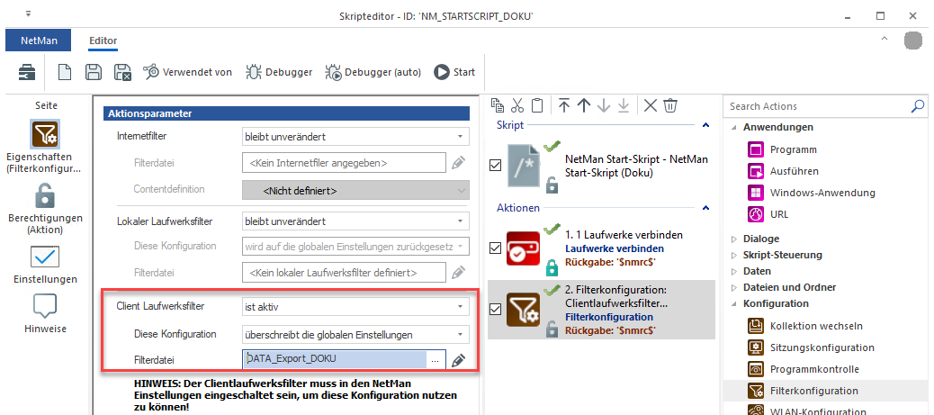Select the Editor tab
The image size is (934, 415).
point(103,41)
